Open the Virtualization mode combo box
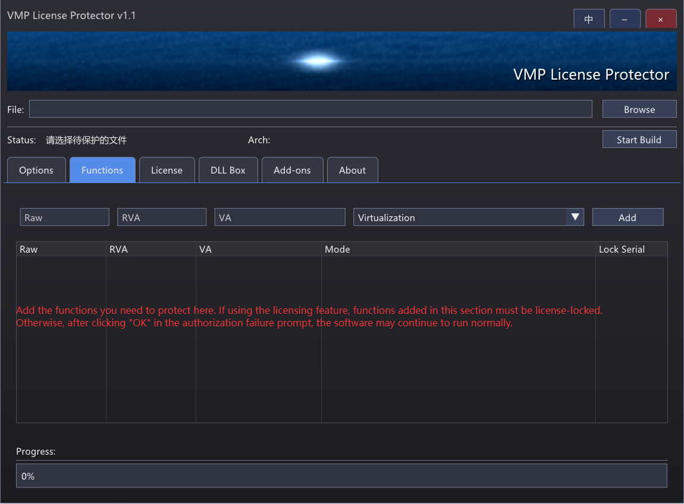Viewport: 684px width, 504px height. click(460, 217)
